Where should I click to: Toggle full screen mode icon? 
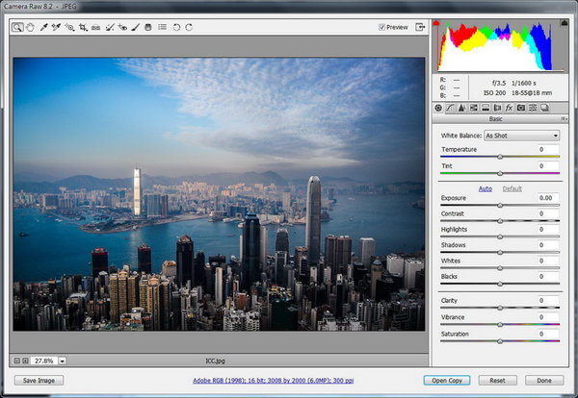point(420,27)
